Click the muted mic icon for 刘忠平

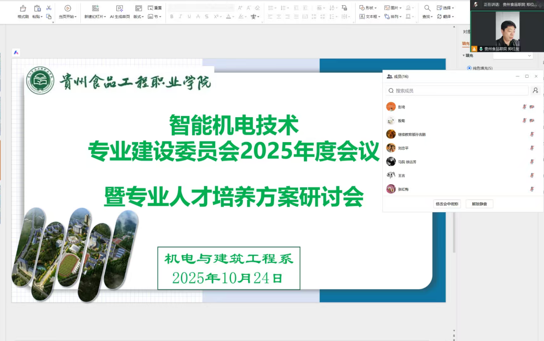click(x=532, y=148)
